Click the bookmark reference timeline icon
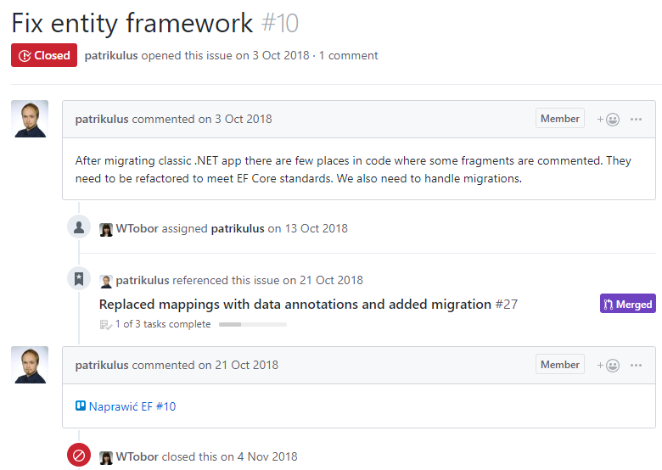The height and width of the screenshot is (470, 662). (79, 277)
